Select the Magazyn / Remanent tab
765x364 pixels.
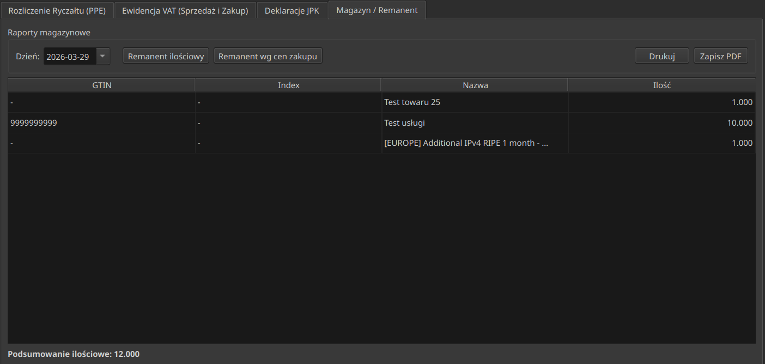pos(377,10)
